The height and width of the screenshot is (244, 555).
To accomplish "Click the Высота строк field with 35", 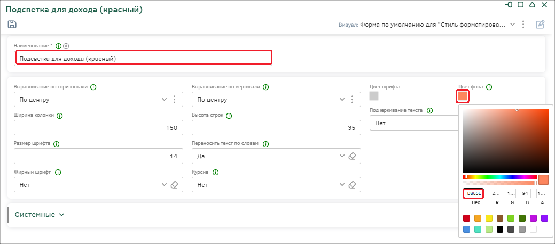I will pyautogui.click(x=276, y=128).
